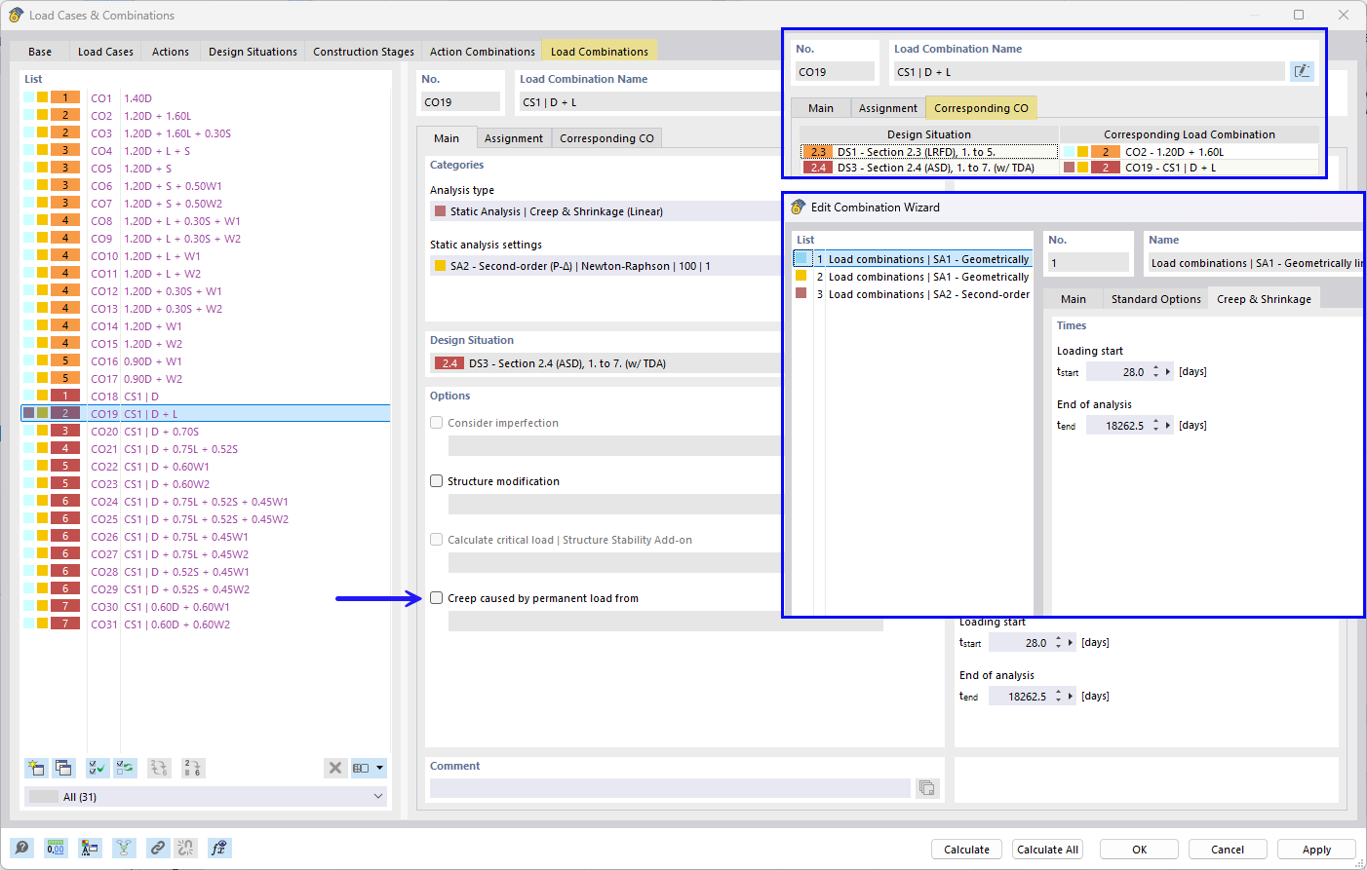Viewport: 1367px width, 870px height.
Task: Enable Creep caused by permanent load from
Action: [x=436, y=597]
